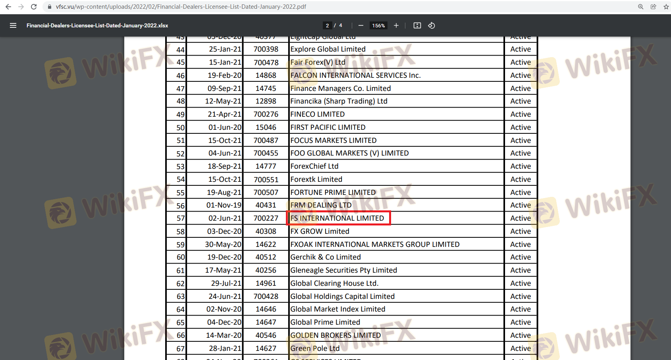Open the address bar zoom magnifier

tap(640, 7)
